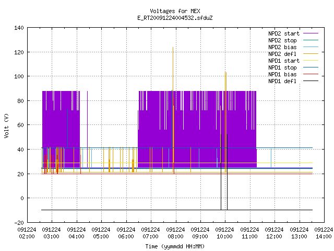The width and height of the screenshot is (334, 251).
Task: Click the y-axis tick value 120
Action: (x=19, y=52)
